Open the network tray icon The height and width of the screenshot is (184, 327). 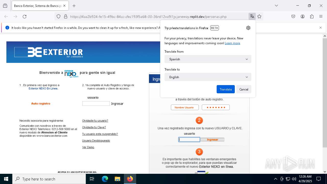[288, 179]
